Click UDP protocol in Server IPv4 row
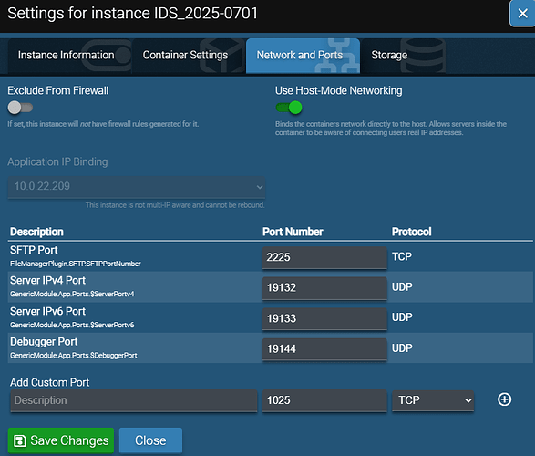 (x=402, y=286)
